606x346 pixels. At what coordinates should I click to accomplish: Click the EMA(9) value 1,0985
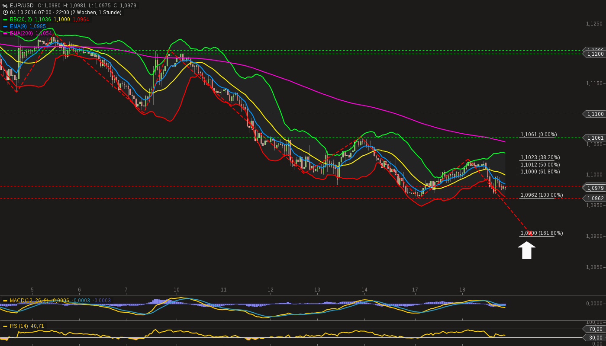[x=38, y=26]
